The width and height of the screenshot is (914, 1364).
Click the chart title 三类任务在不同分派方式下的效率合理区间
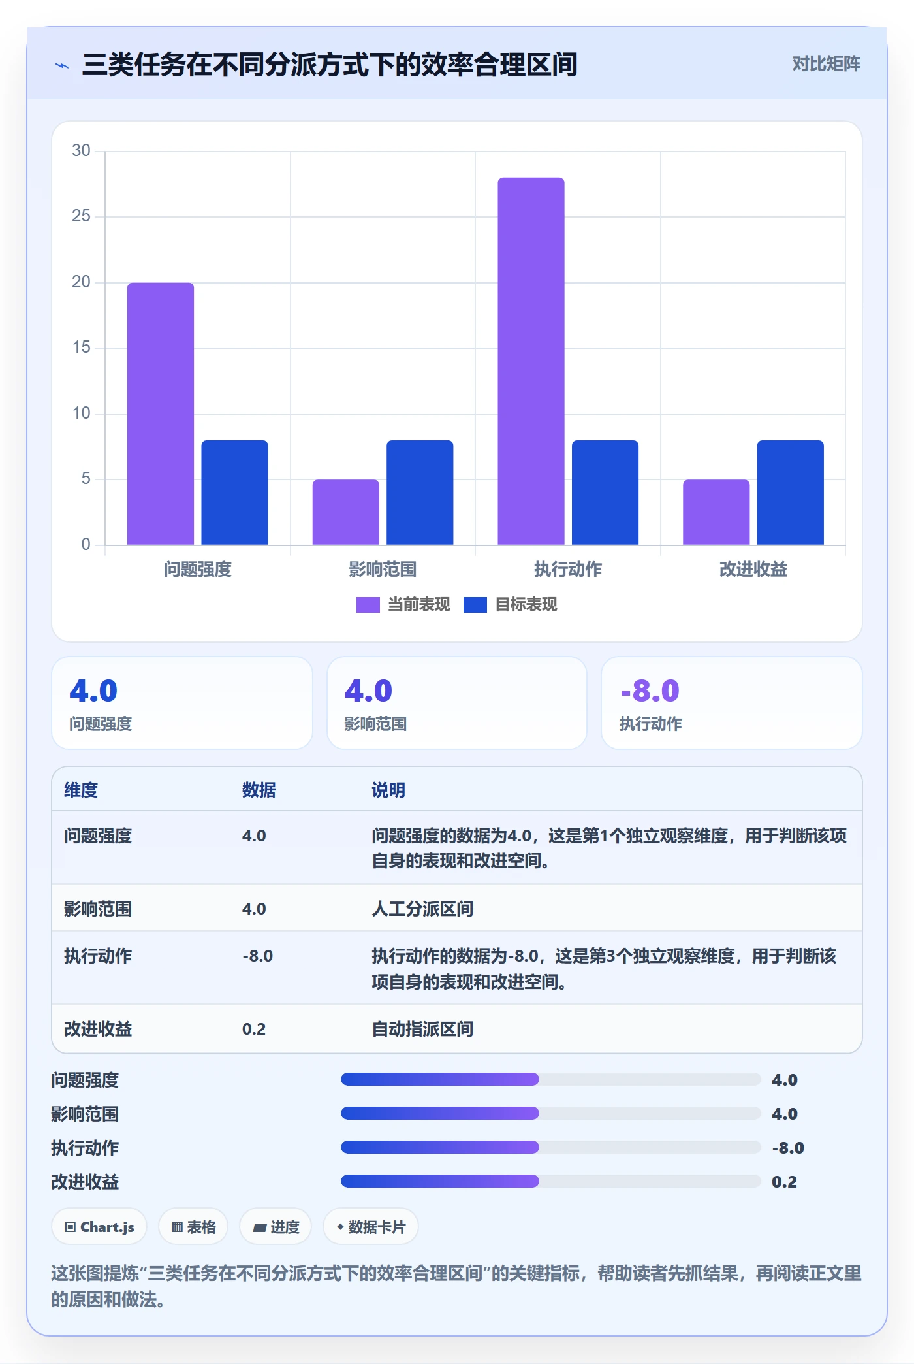point(330,65)
